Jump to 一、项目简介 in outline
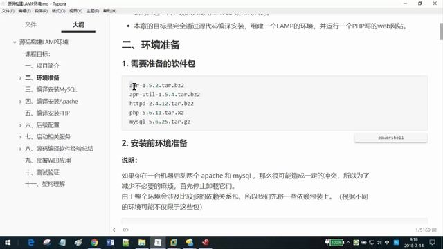 point(42,66)
